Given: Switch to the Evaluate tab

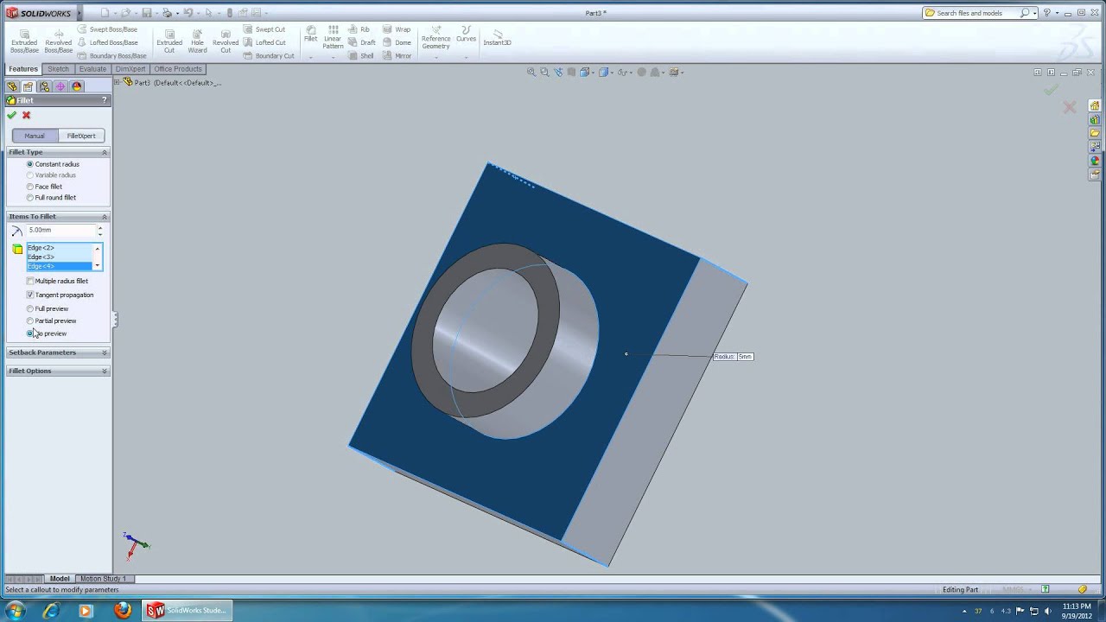Looking at the screenshot, I should pos(92,69).
